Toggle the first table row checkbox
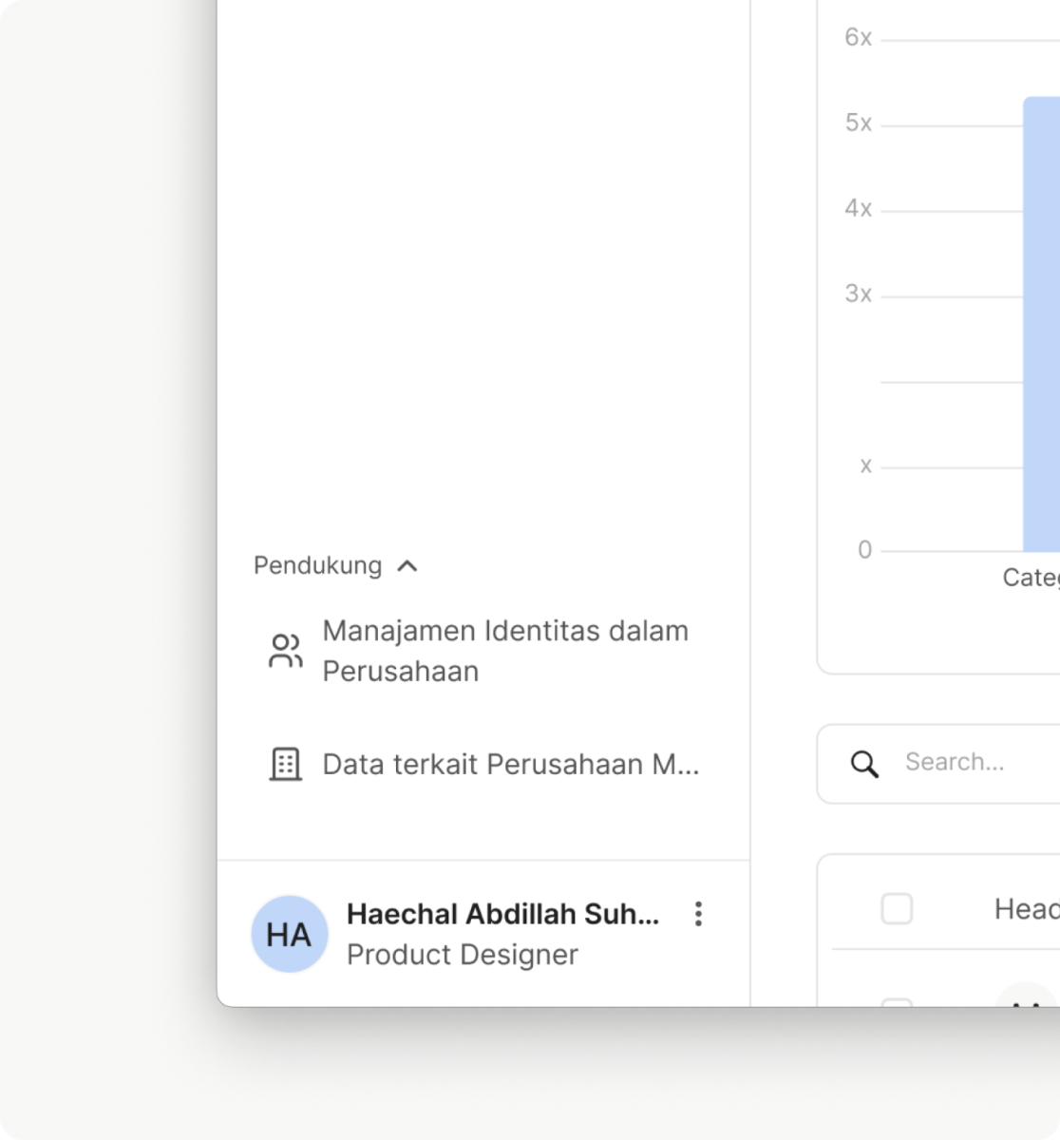Image resolution: width=1060 pixels, height=1140 pixels. point(897,1001)
